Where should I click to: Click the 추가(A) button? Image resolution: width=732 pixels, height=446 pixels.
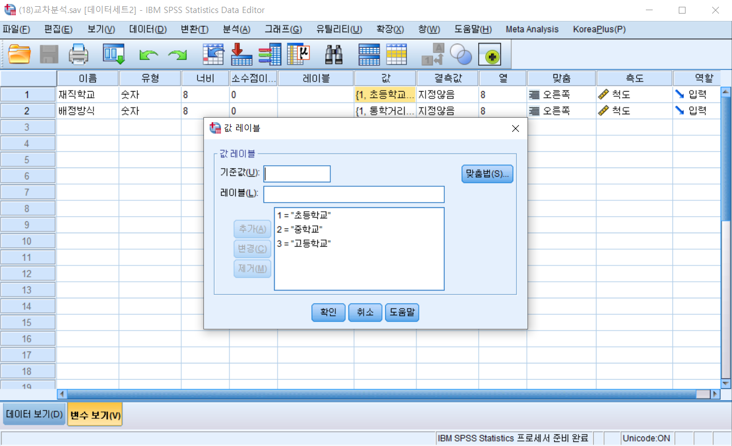coord(253,229)
